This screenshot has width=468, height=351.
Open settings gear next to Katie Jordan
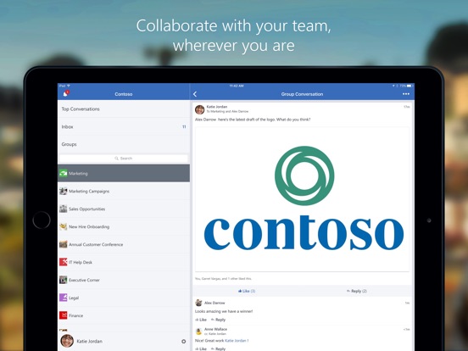point(184,341)
